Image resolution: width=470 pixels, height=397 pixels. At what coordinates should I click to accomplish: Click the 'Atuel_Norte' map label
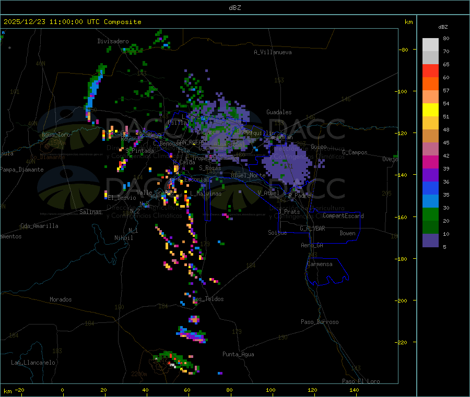coord(248,175)
